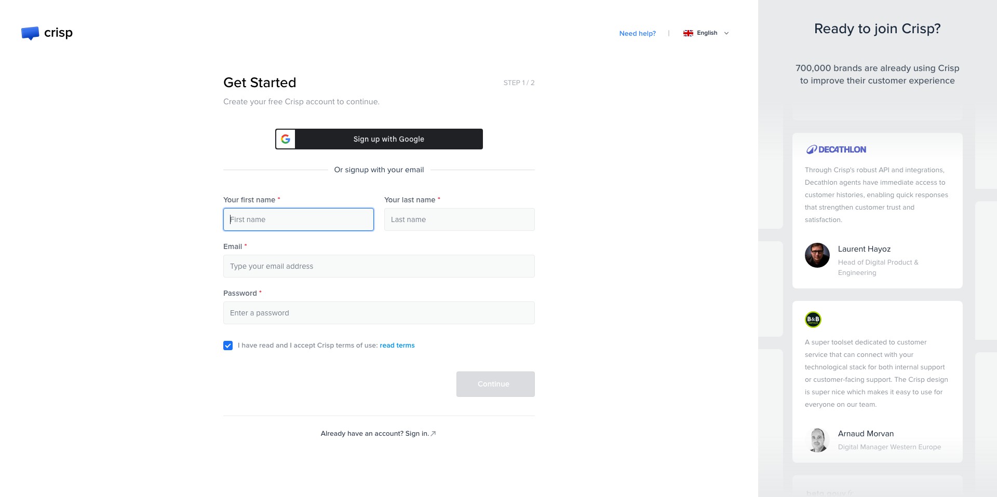This screenshot has height=497, width=997.
Task: Open the Need help? link
Action: coord(637,33)
